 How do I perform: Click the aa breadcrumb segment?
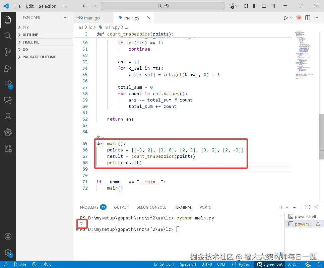coord(81,27)
